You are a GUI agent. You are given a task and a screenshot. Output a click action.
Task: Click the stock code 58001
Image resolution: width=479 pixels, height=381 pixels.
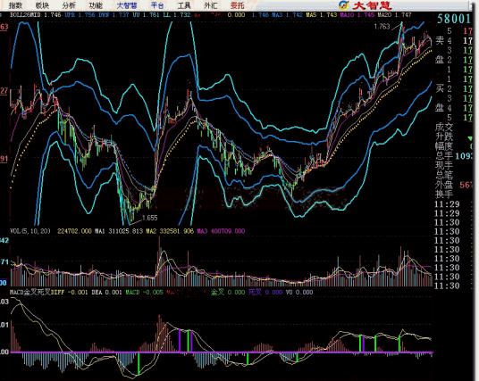[454, 19]
